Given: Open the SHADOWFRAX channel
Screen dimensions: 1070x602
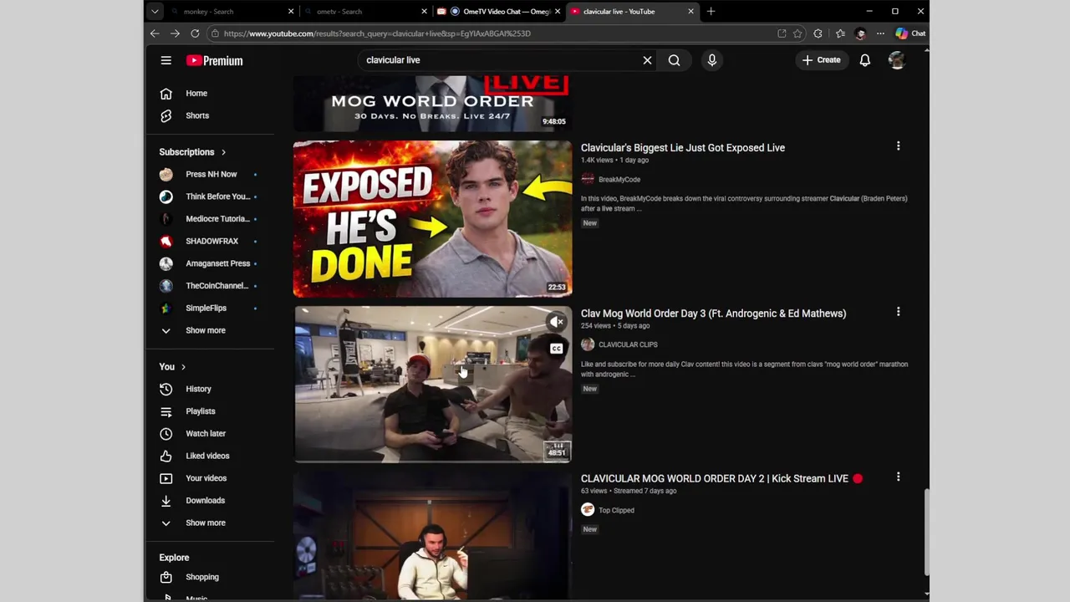Looking at the screenshot, I should click(x=213, y=241).
